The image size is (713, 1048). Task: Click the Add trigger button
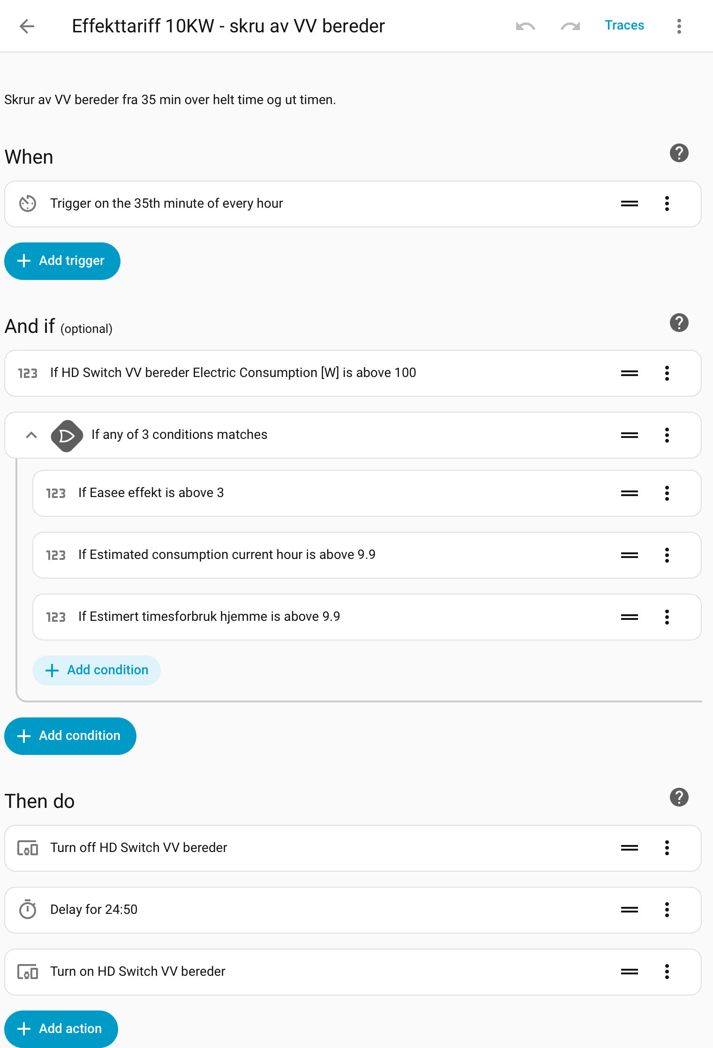62,261
